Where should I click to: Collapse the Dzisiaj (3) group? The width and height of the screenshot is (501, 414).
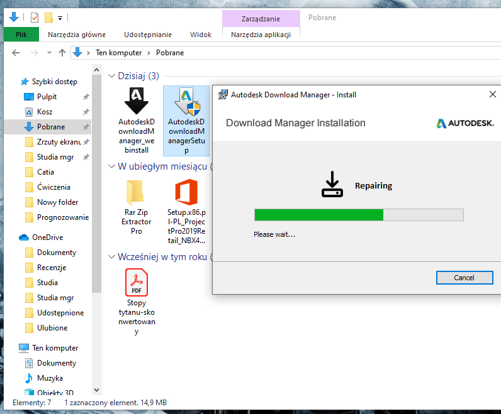tap(111, 76)
